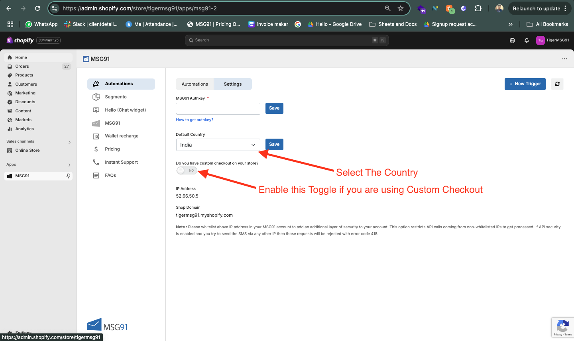Open Wallet recharge in the app sidebar
574x341 pixels.
[x=121, y=136]
